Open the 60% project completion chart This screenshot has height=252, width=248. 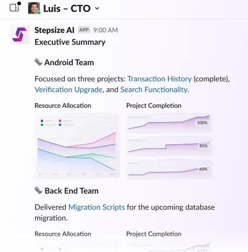click(x=169, y=169)
